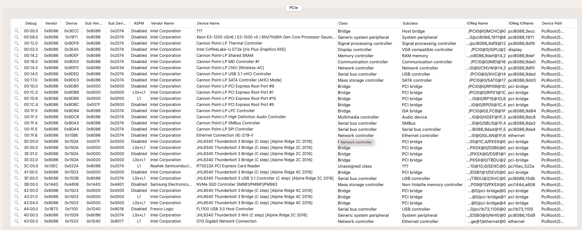
Task: Sort by the Vendor Name column header
Action: (x=172, y=23)
